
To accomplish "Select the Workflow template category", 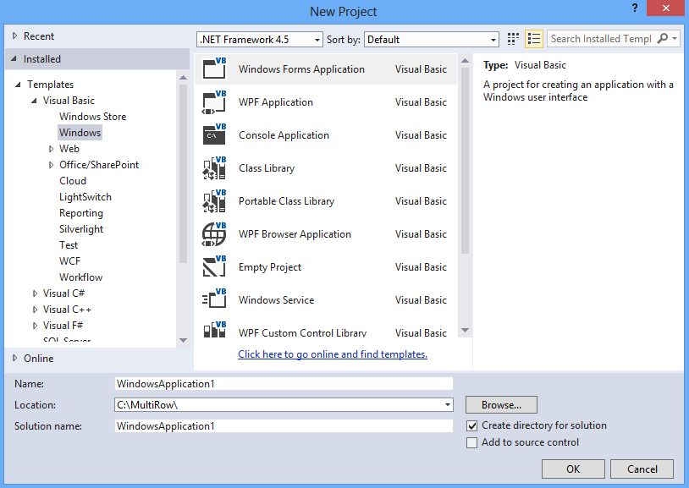I will pos(81,277).
